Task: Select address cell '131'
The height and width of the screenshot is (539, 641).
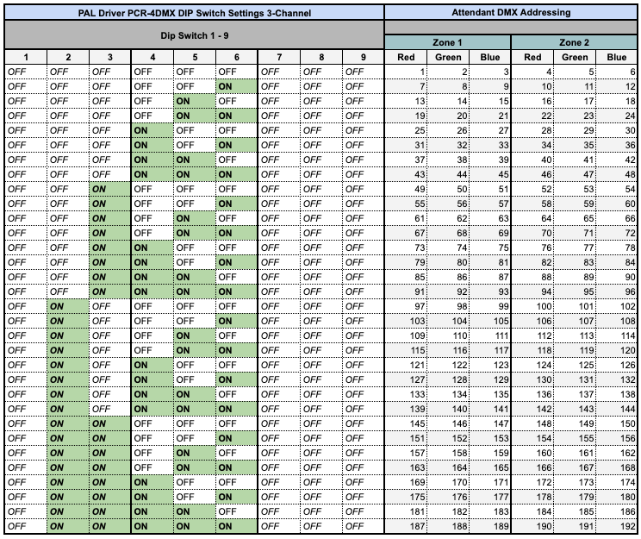Action: (x=575, y=379)
